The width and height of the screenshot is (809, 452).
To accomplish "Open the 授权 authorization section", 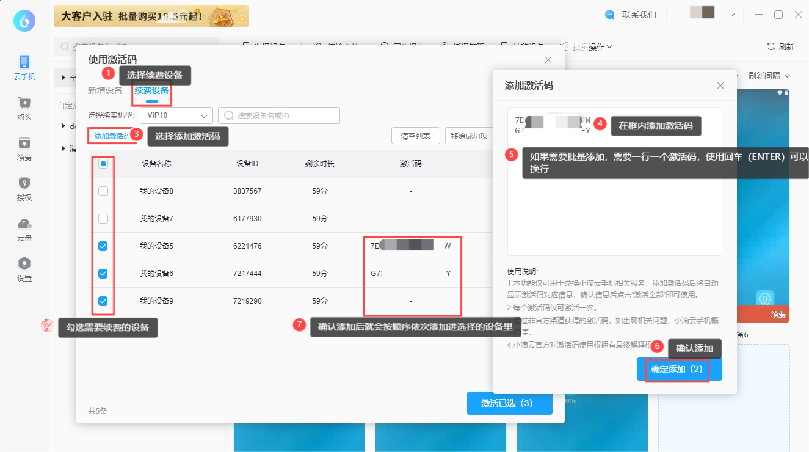I will point(24,189).
